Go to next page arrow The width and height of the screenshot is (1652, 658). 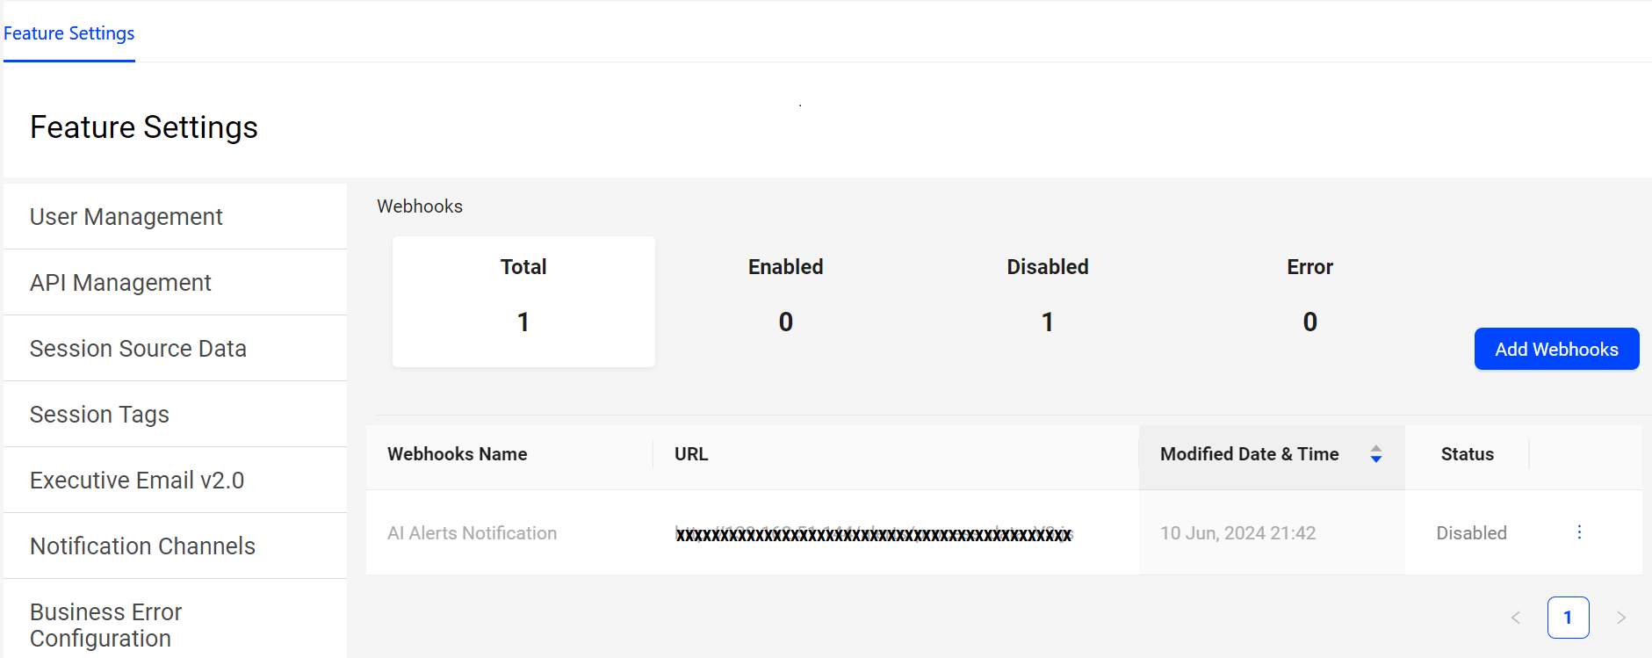pos(1620,618)
